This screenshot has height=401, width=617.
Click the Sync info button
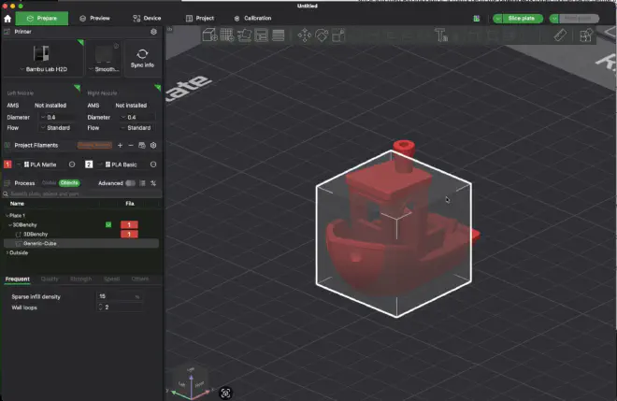point(142,58)
